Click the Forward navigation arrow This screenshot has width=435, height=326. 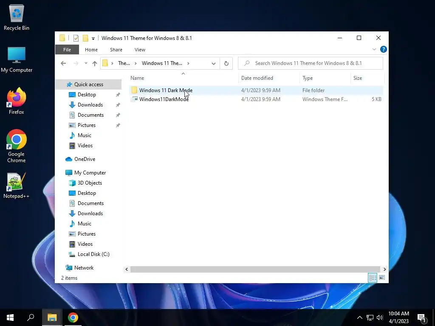coord(76,63)
